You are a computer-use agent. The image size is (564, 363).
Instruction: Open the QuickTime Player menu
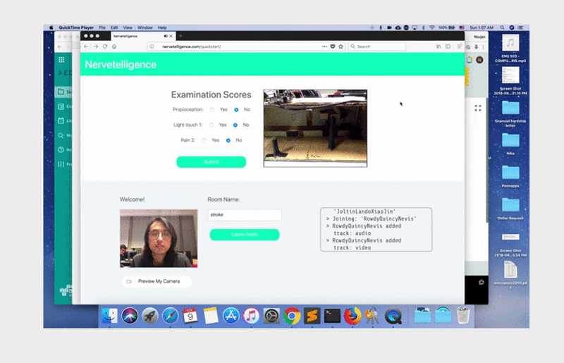(76, 27)
